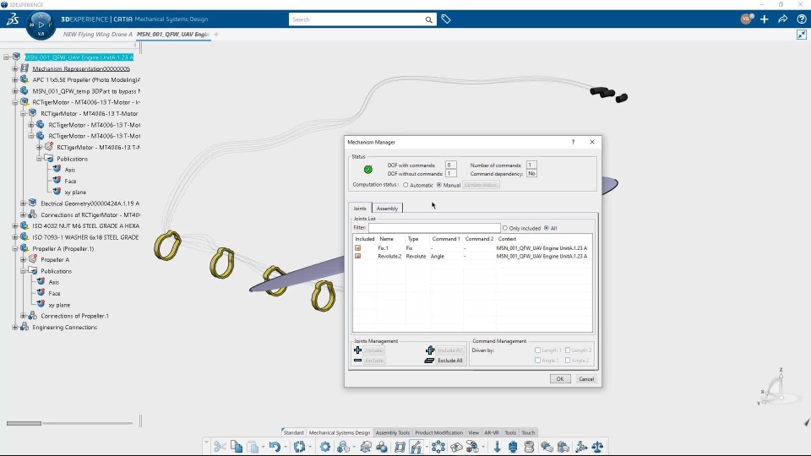Click the joints Filter input field
The width and height of the screenshot is (811, 456).
coord(434,228)
